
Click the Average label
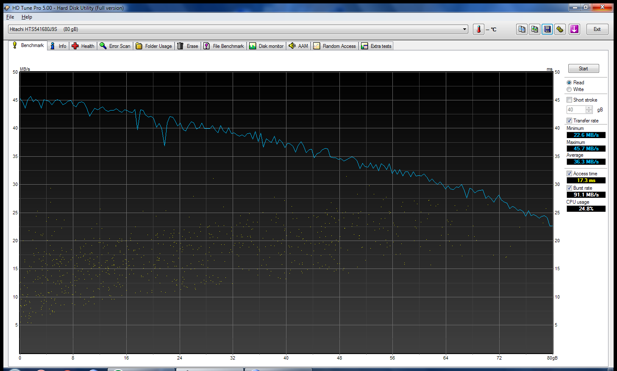click(x=575, y=155)
